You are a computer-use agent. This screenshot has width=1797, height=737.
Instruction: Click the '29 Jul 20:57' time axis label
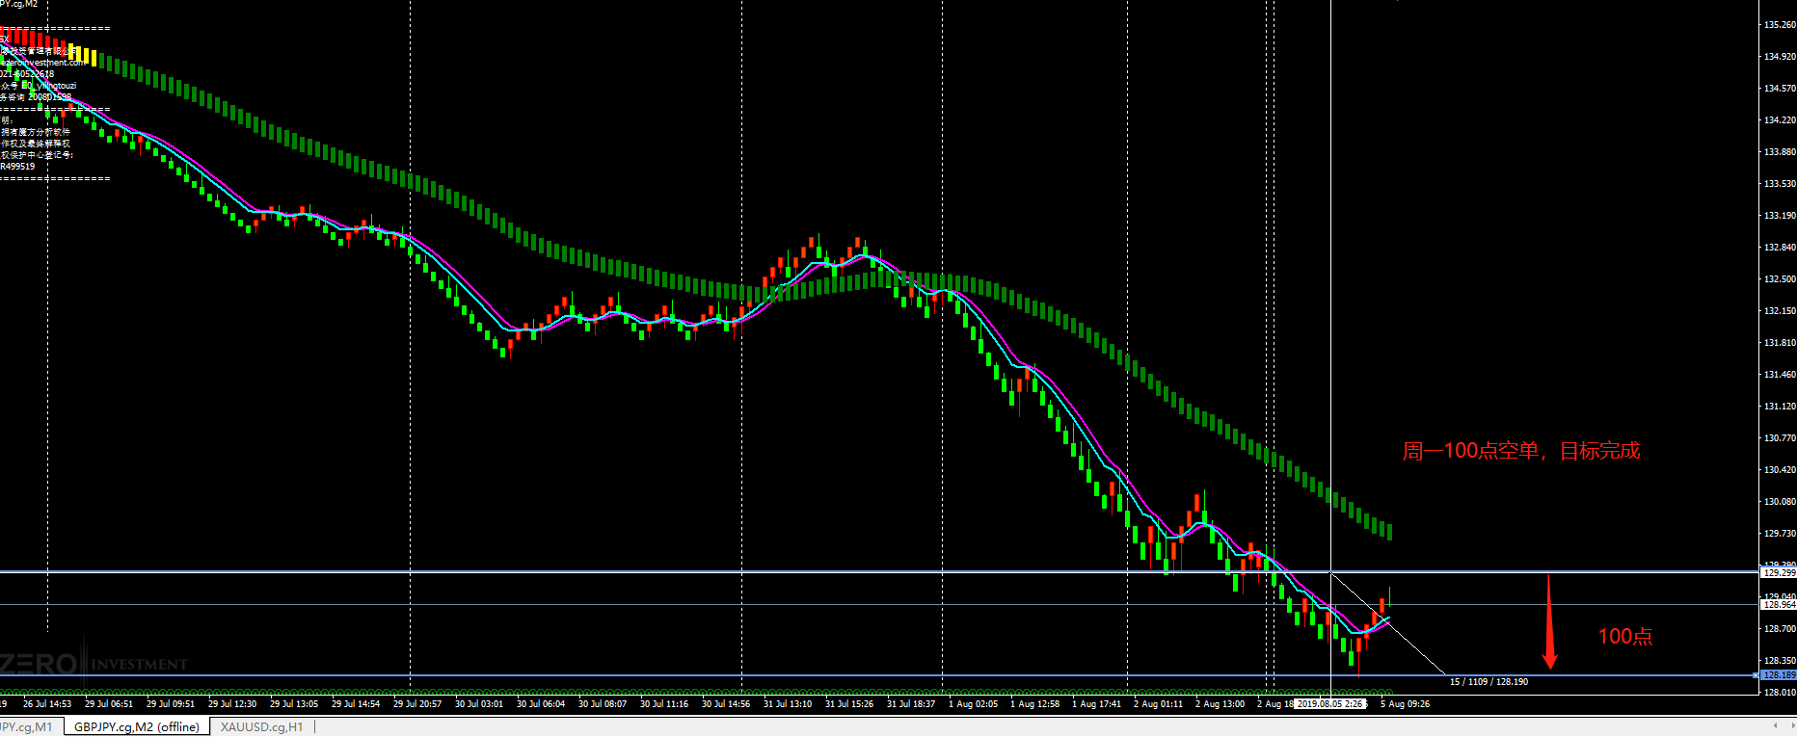(x=417, y=704)
